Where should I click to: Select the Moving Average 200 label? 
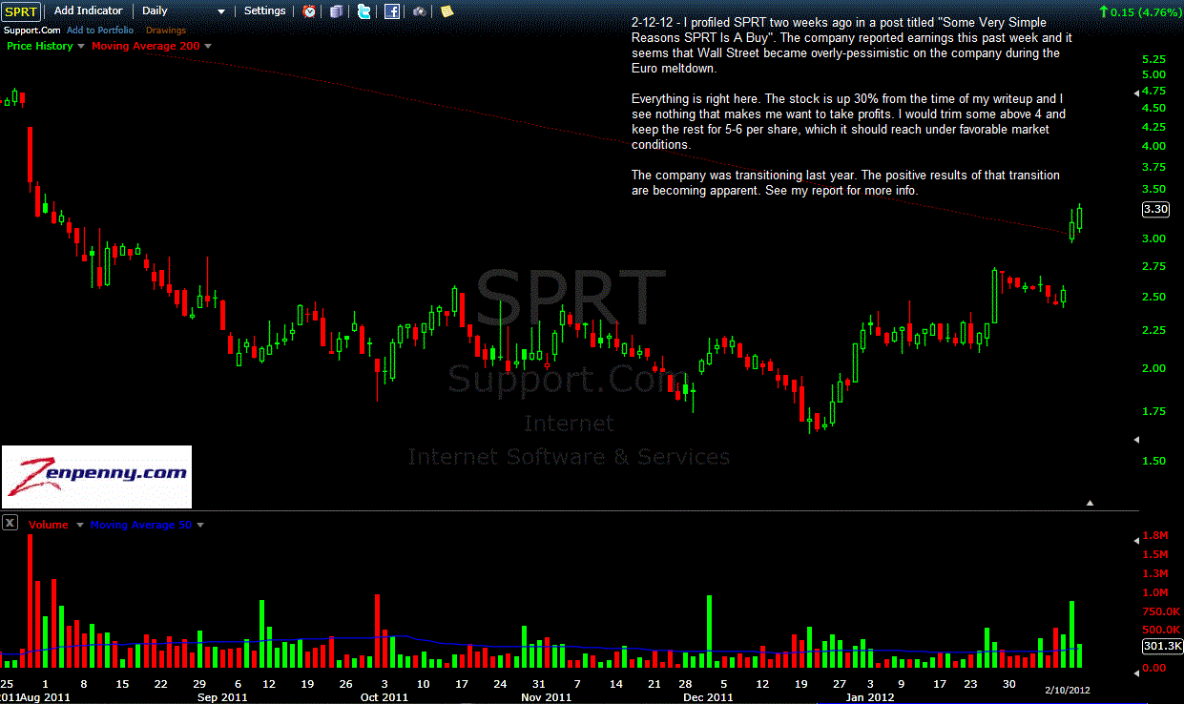click(146, 46)
